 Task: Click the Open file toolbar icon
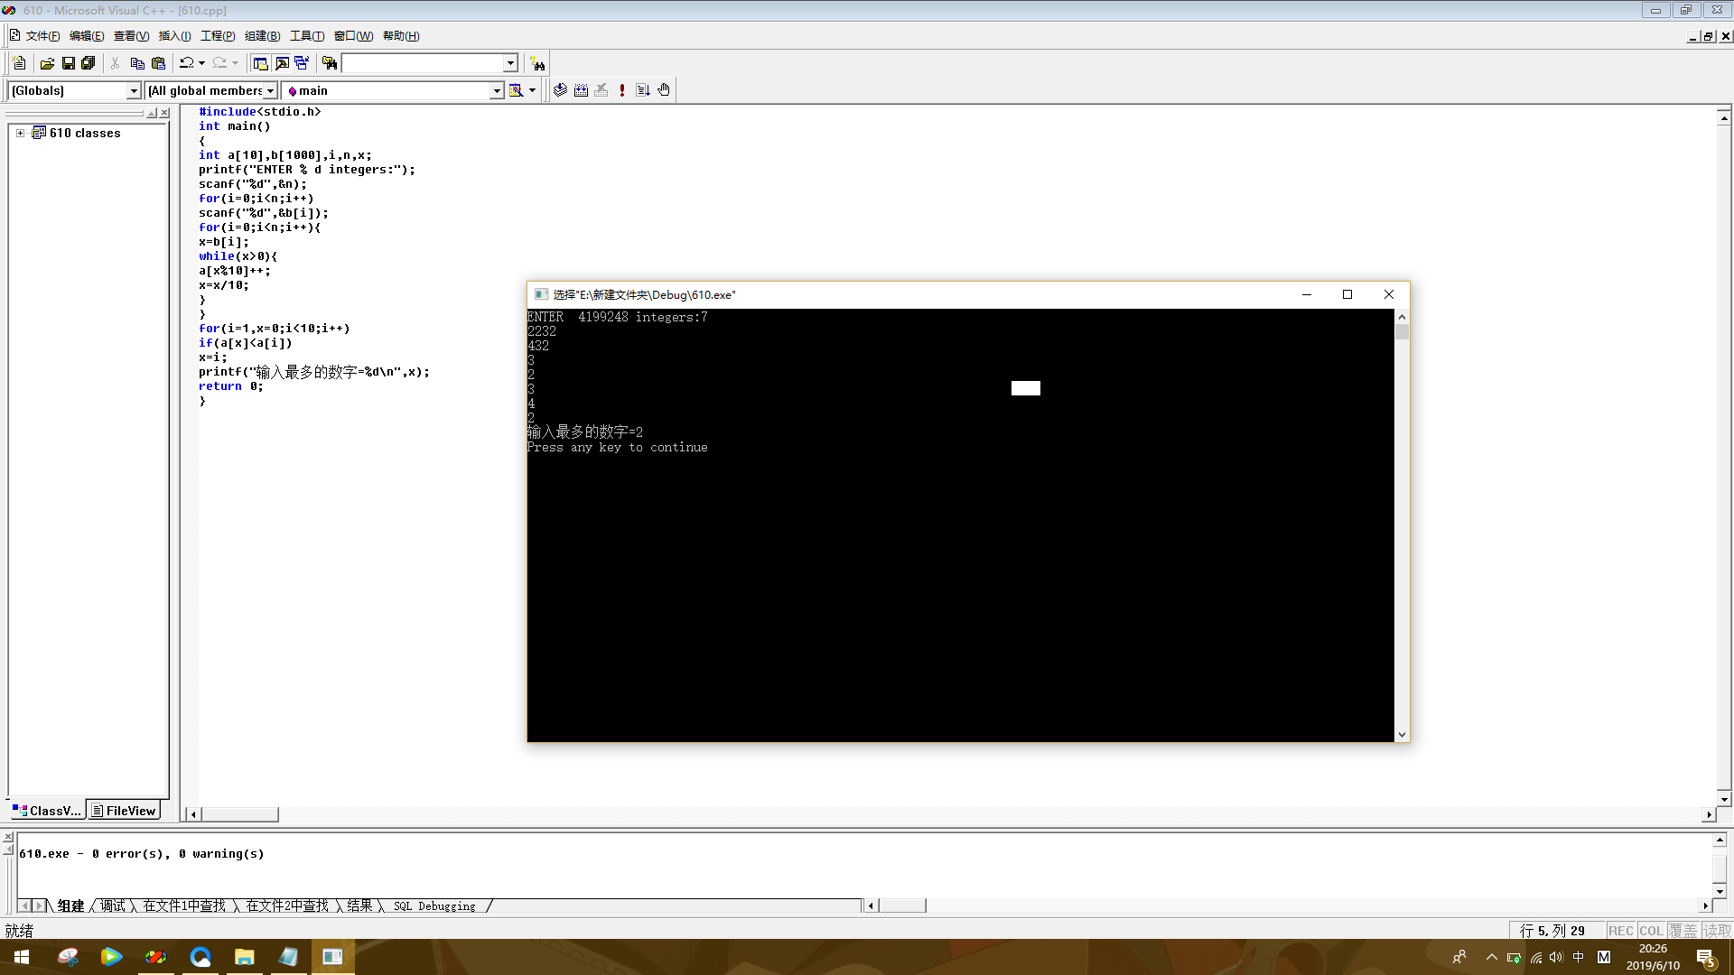47,63
